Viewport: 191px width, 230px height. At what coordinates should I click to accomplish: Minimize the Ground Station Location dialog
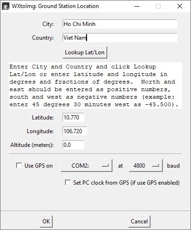pos(137,6)
